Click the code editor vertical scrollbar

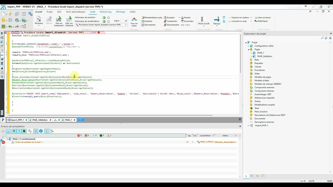(x=240, y=54)
